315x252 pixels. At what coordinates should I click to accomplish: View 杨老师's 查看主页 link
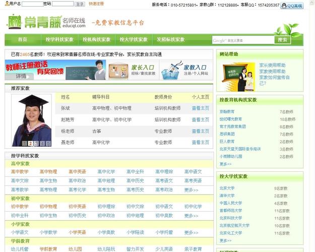(201, 131)
